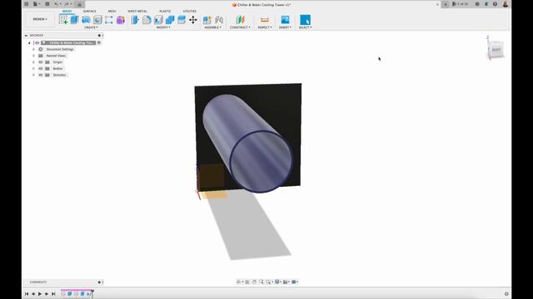The image size is (533, 299).
Task: Switch to the Solid tab
Action: click(x=67, y=11)
